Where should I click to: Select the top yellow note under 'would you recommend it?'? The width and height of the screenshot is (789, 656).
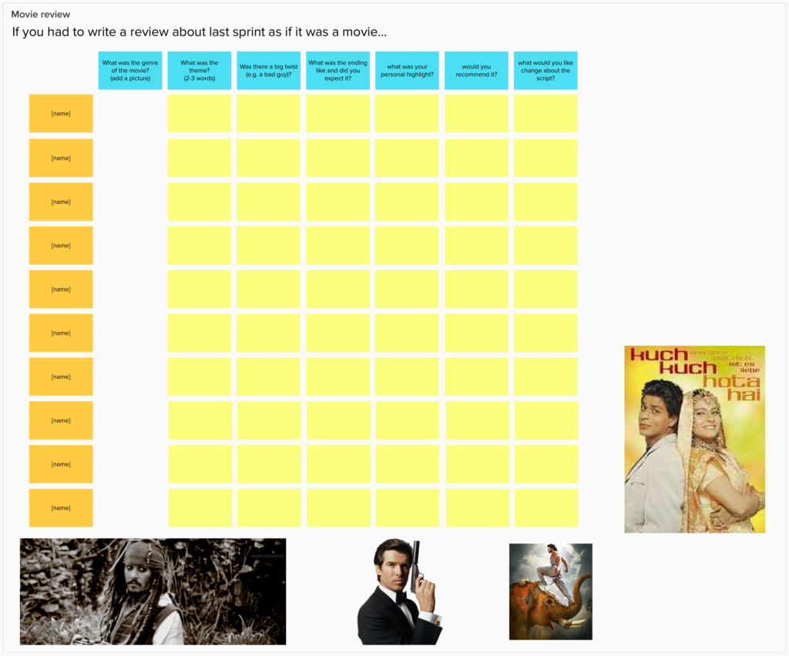point(476,113)
